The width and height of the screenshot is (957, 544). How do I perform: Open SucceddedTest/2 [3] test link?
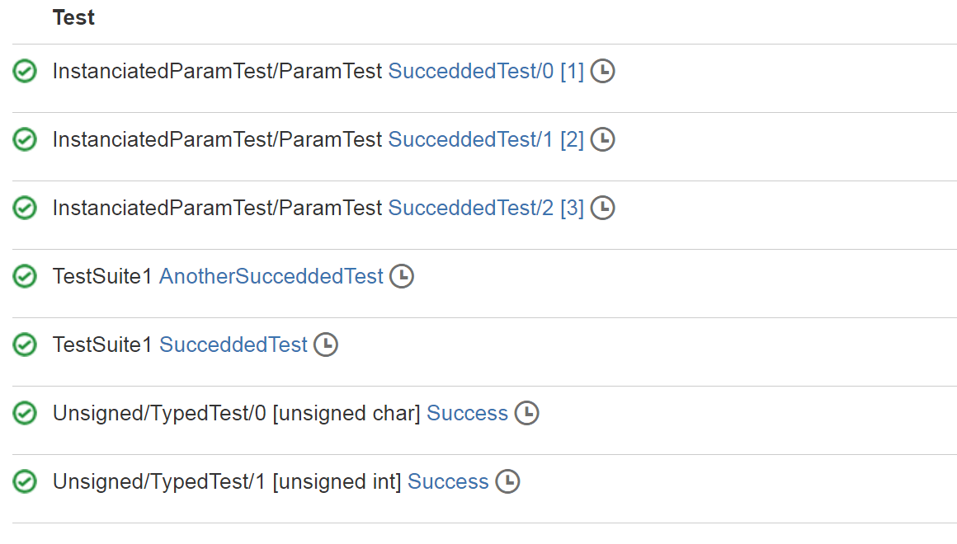(x=487, y=208)
